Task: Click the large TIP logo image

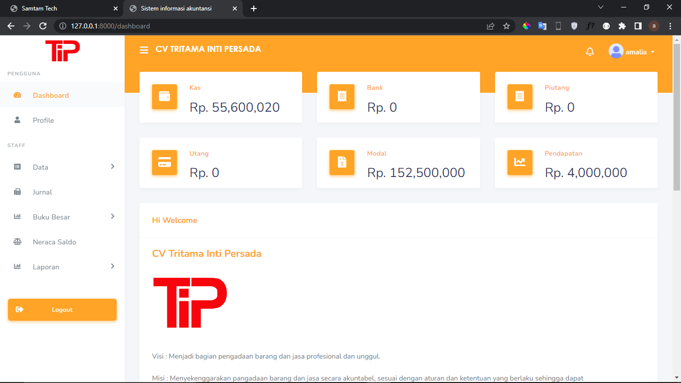Action: [x=190, y=303]
